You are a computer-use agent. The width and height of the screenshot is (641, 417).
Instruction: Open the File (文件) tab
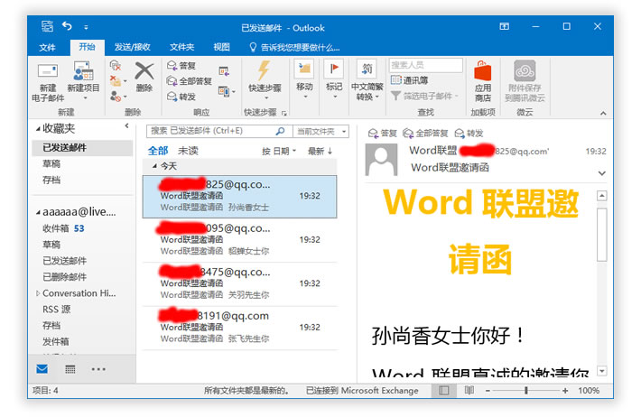(x=48, y=48)
